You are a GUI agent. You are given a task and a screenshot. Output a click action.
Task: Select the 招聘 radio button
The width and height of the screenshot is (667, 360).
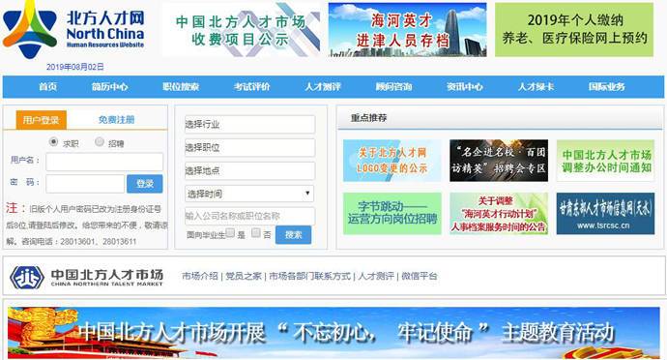(x=100, y=141)
